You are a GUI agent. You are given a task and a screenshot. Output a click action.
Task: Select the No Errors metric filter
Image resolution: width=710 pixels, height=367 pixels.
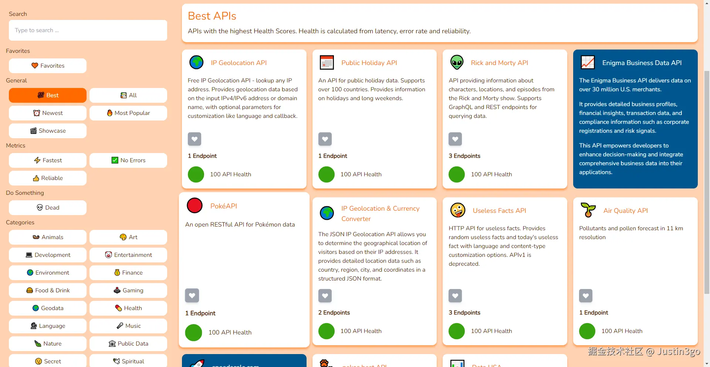click(x=128, y=160)
